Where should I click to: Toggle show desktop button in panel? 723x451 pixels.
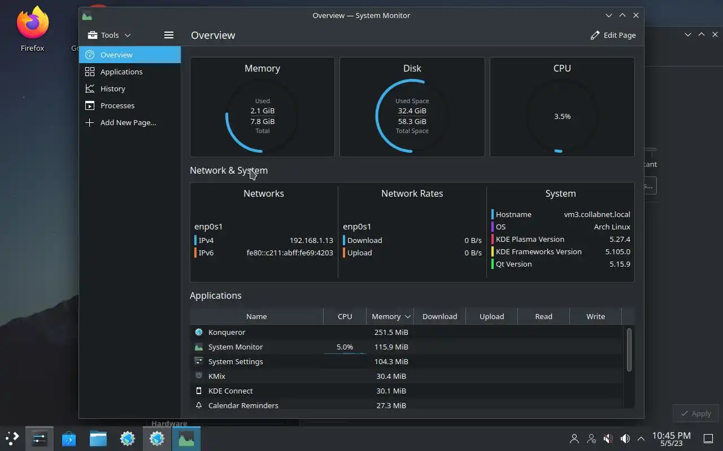click(x=708, y=439)
